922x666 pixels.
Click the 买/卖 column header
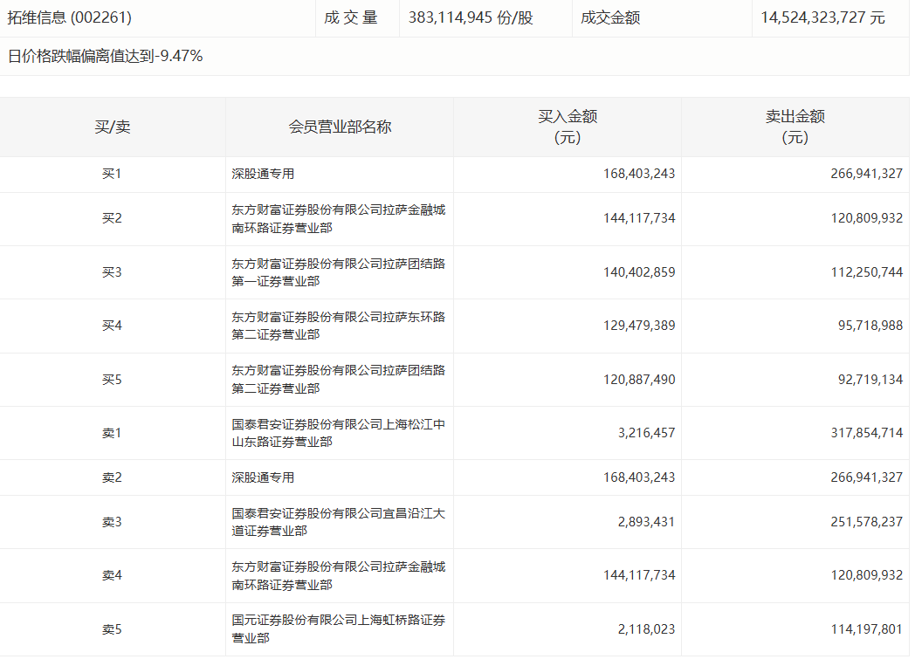tap(112, 126)
